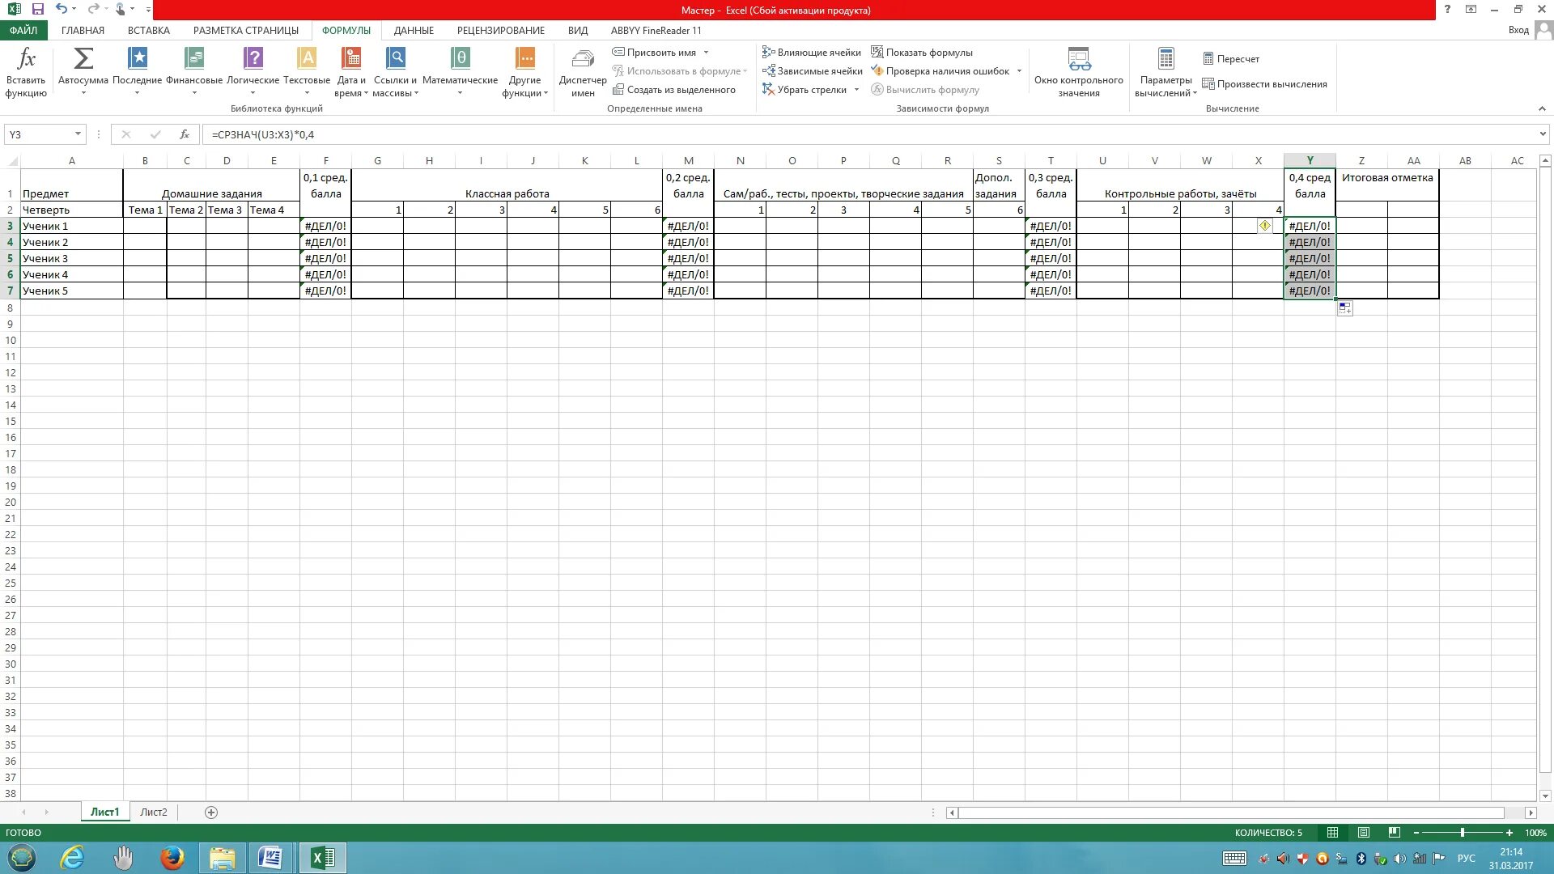Trace precedents with Влияющие ячейки
The image size is (1554, 874).
pyautogui.click(x=812, y=53)
